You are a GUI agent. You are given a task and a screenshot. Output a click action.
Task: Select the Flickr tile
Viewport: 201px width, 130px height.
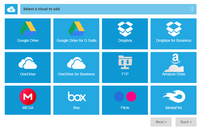coord(125,100)
